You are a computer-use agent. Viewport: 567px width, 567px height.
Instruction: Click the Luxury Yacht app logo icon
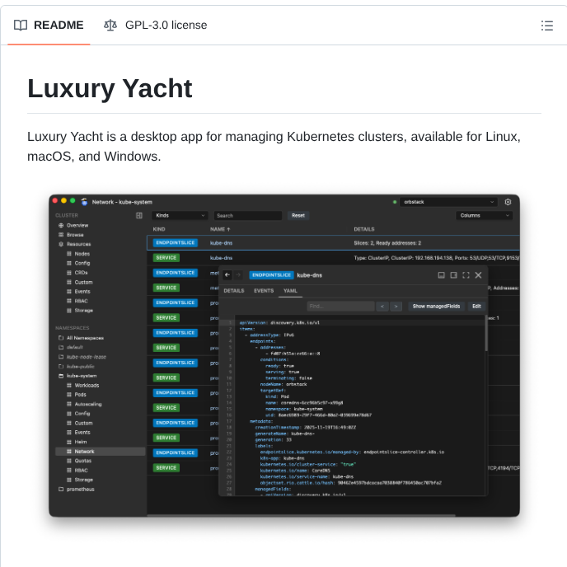click(84, 202)
